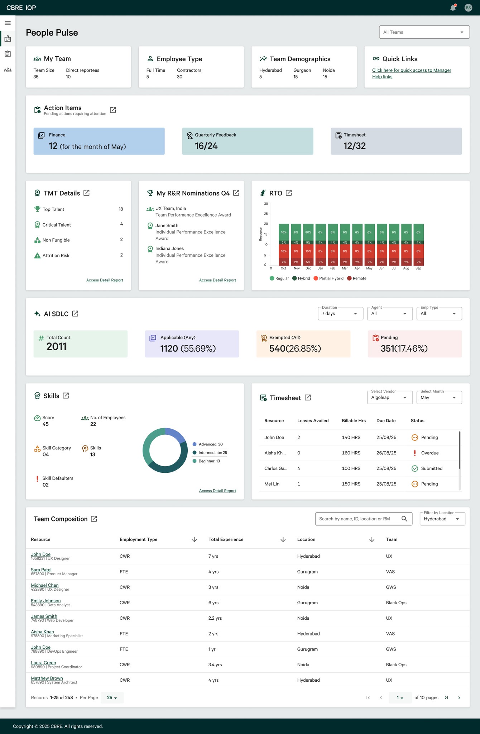Open Action Items external link icon
The width and height of the screenshot is (480, 734).
click(113, 110)
